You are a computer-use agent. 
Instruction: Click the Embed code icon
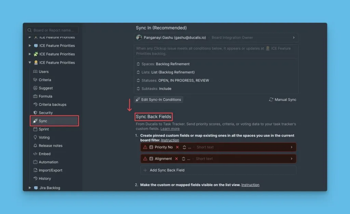35,154
